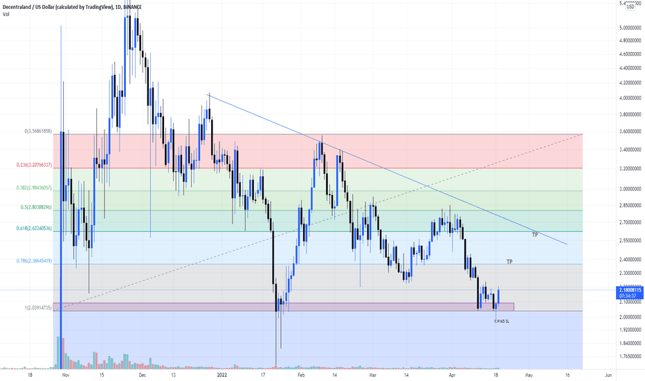645x381 pixels.
Task: Click the Dec label on time axis
Action: (143, 375)
